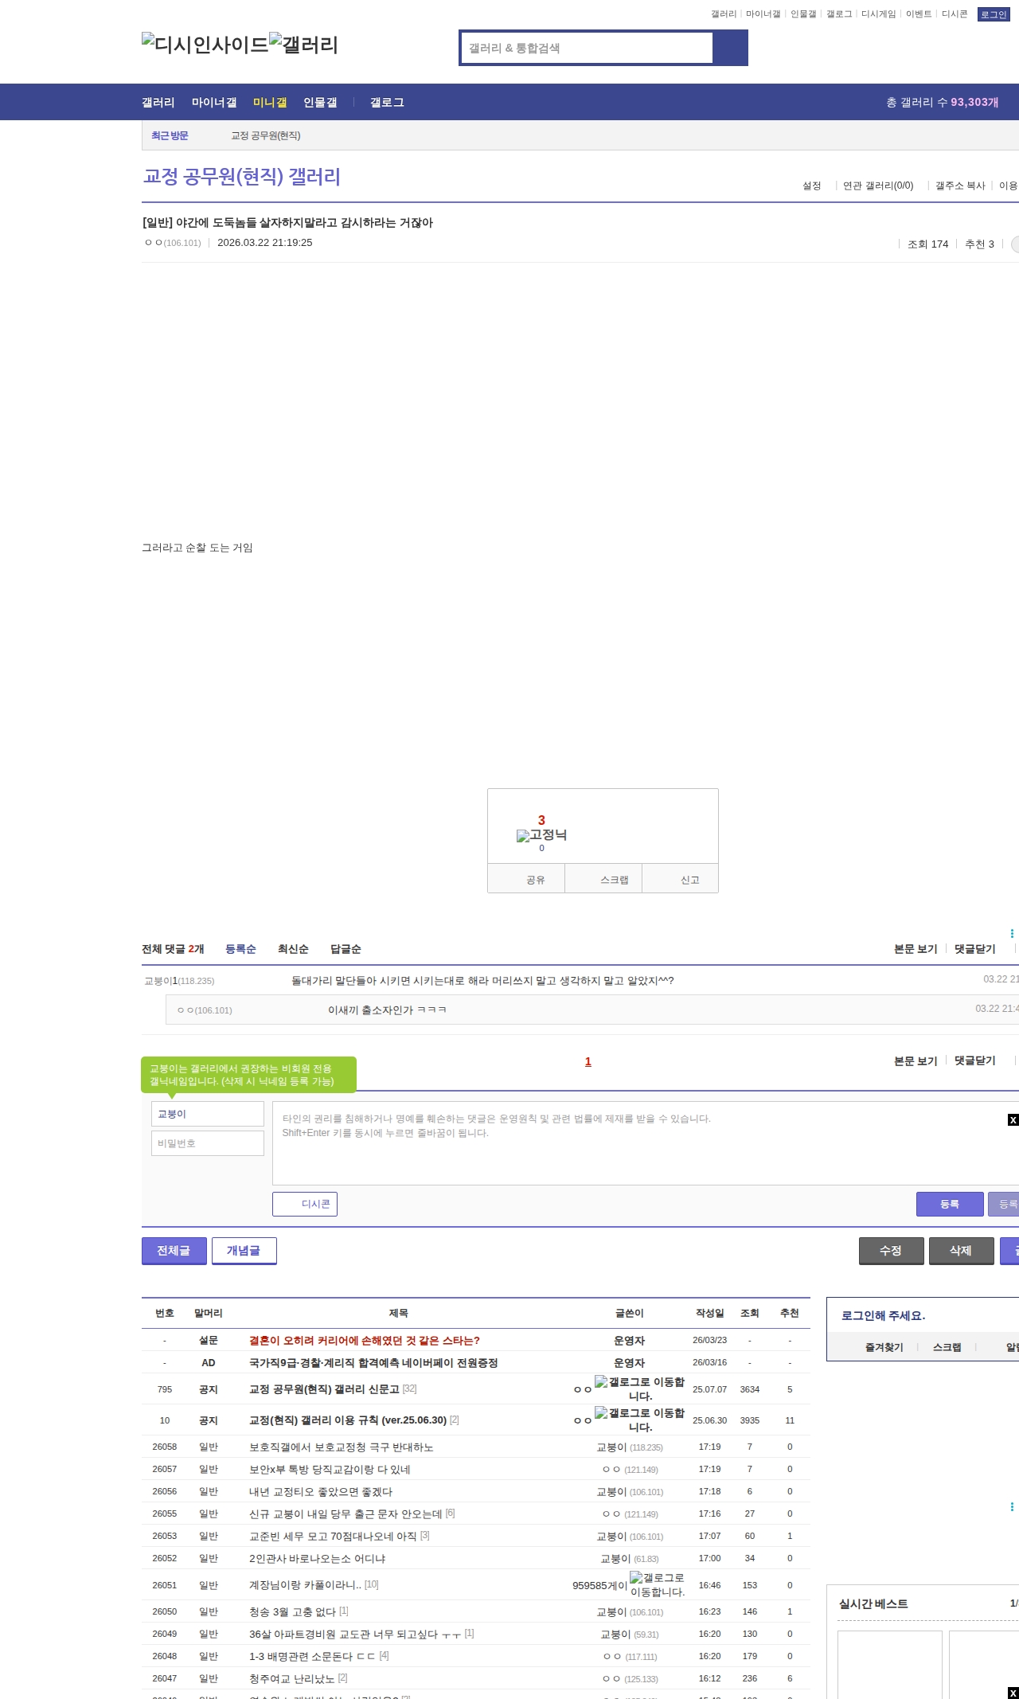This screenshot has height=1699, width=1019.
Task: Open 디시게임 link in top utility menu
Action: click(x=879, y=14)
